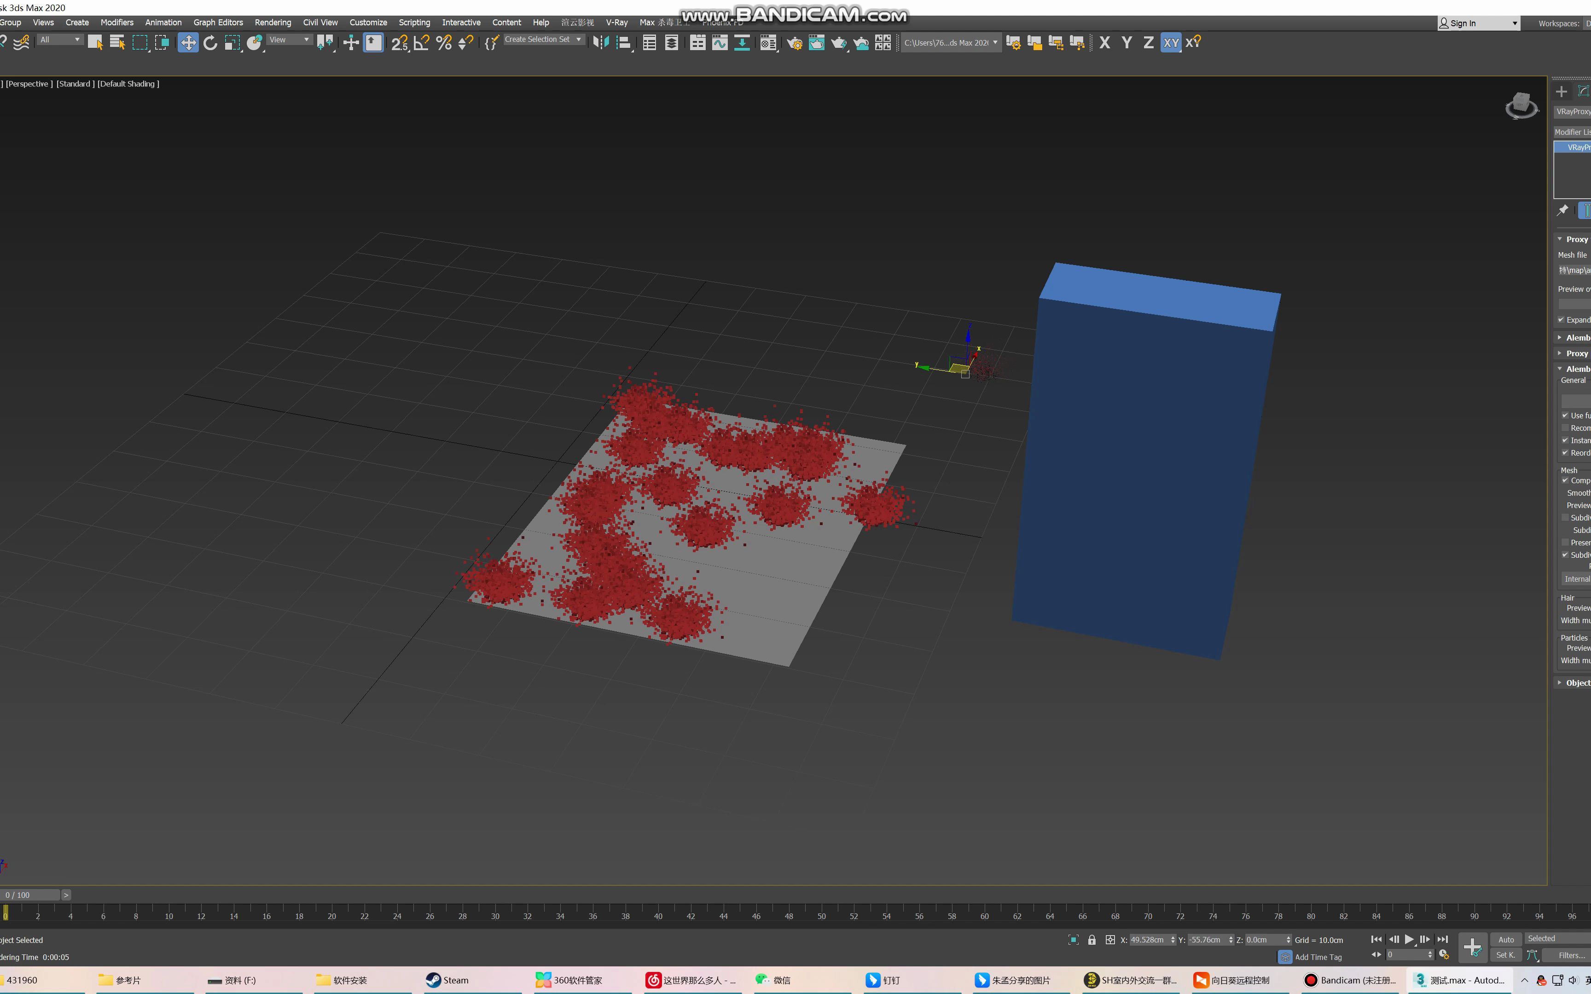Select the Rotate tool

coord(210,43)
